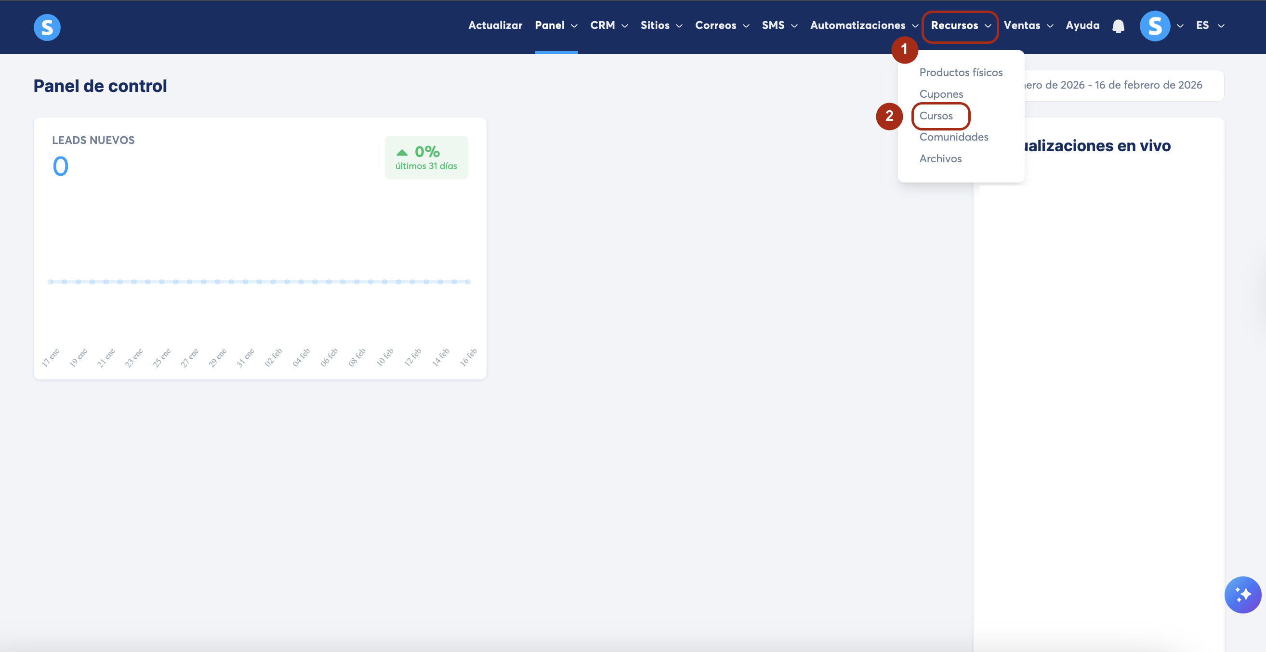Screen dimensions: 1266x652
Task: Open Comunidades from the menu
Action: click(953, 137)
